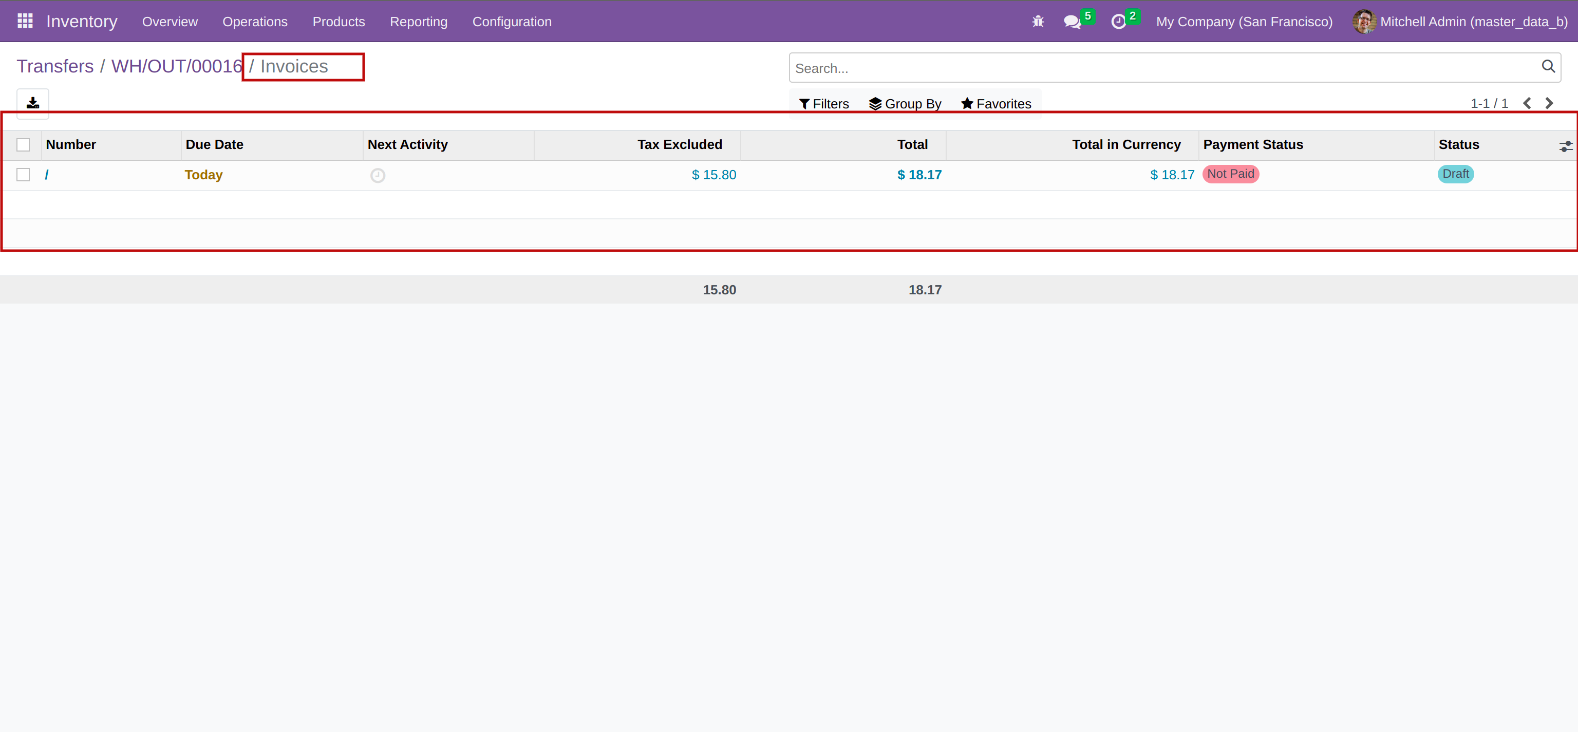Open optional columns adjust icon
Viewport: 1578px width, 732px height.
pos(1565,146)
